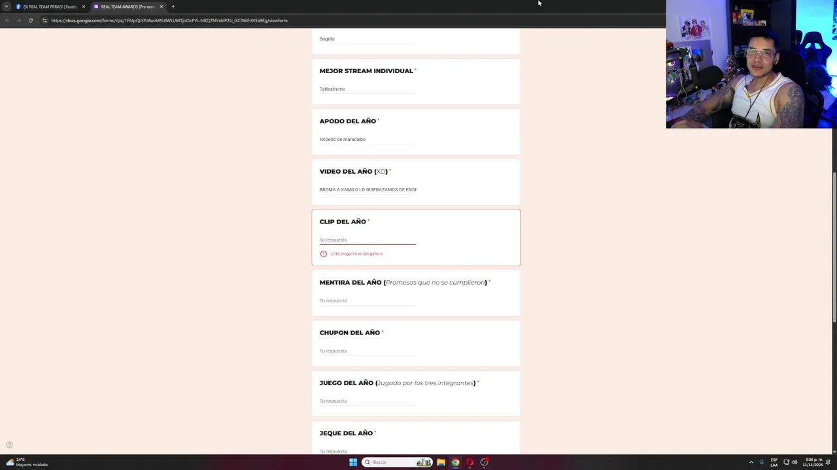
Task: Open the Windows Start menu
Action: coord(353,462)
